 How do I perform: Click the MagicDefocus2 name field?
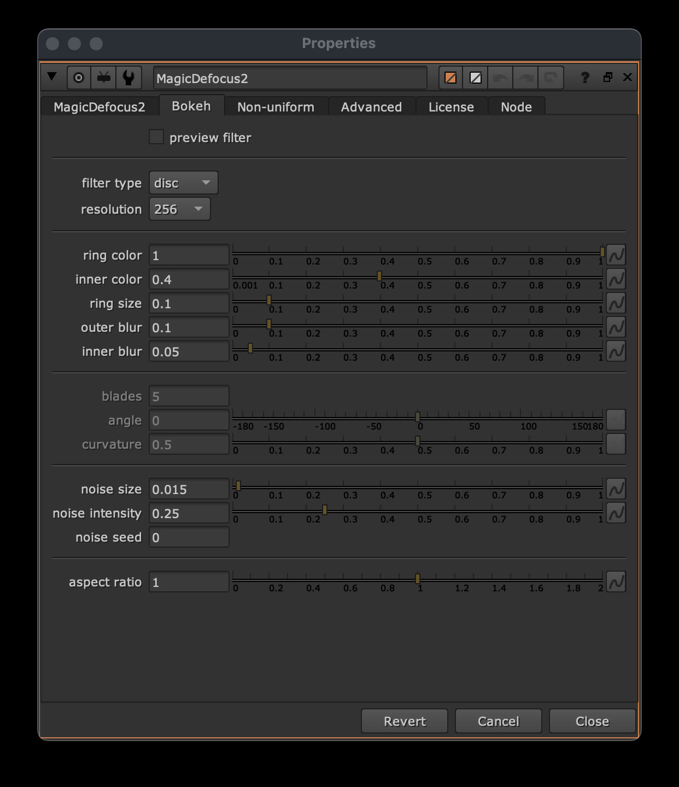290,78
